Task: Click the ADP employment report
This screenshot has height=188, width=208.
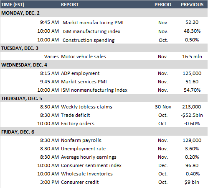Action: pyautogui.click(x=80, y=73)
